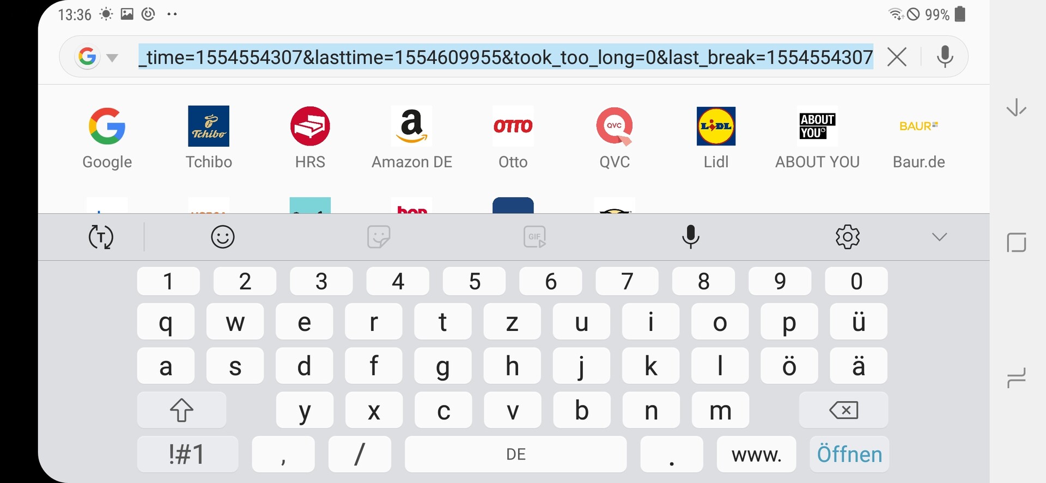Viewport: 1046px width, 483px height.
Task: Open the HRS hotel shortcut
Action: pyautogui.click(x=310, y=126)
